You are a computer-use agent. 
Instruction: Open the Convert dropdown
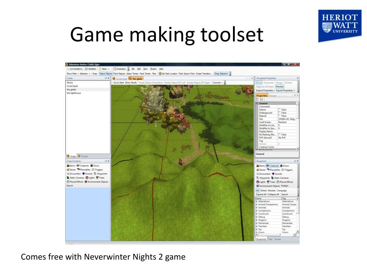point(218,83)
